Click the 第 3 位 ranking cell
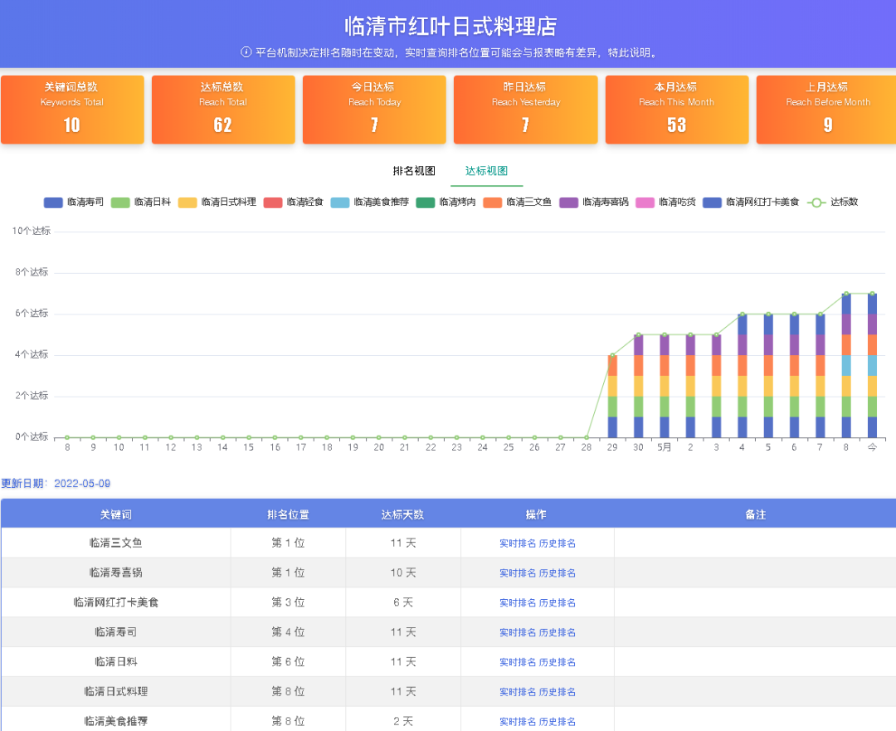The height and width of the screenshot is (731, 896). (x=288, y=602)
